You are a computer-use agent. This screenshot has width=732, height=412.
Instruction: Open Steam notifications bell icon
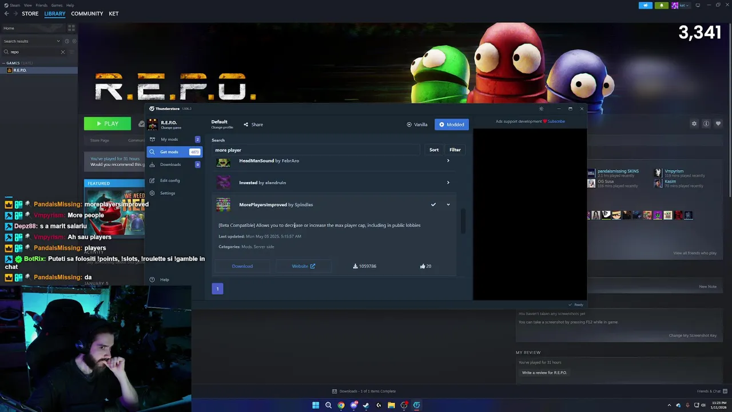pyautogui.click(x=662, y=5)
